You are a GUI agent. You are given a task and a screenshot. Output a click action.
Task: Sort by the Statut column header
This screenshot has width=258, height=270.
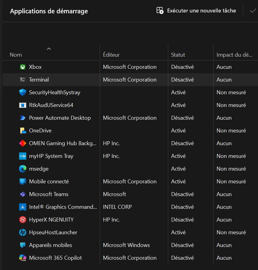(x=178, y=55)
